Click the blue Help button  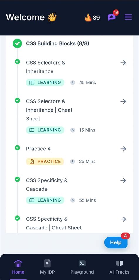(x=116, y=242)
